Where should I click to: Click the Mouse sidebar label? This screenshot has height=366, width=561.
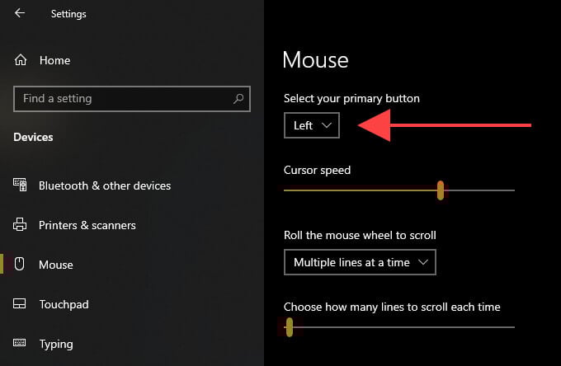(x=56, y=265)
